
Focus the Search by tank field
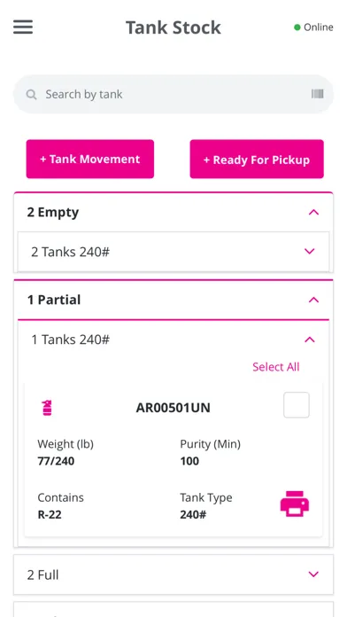pos(173,94)
